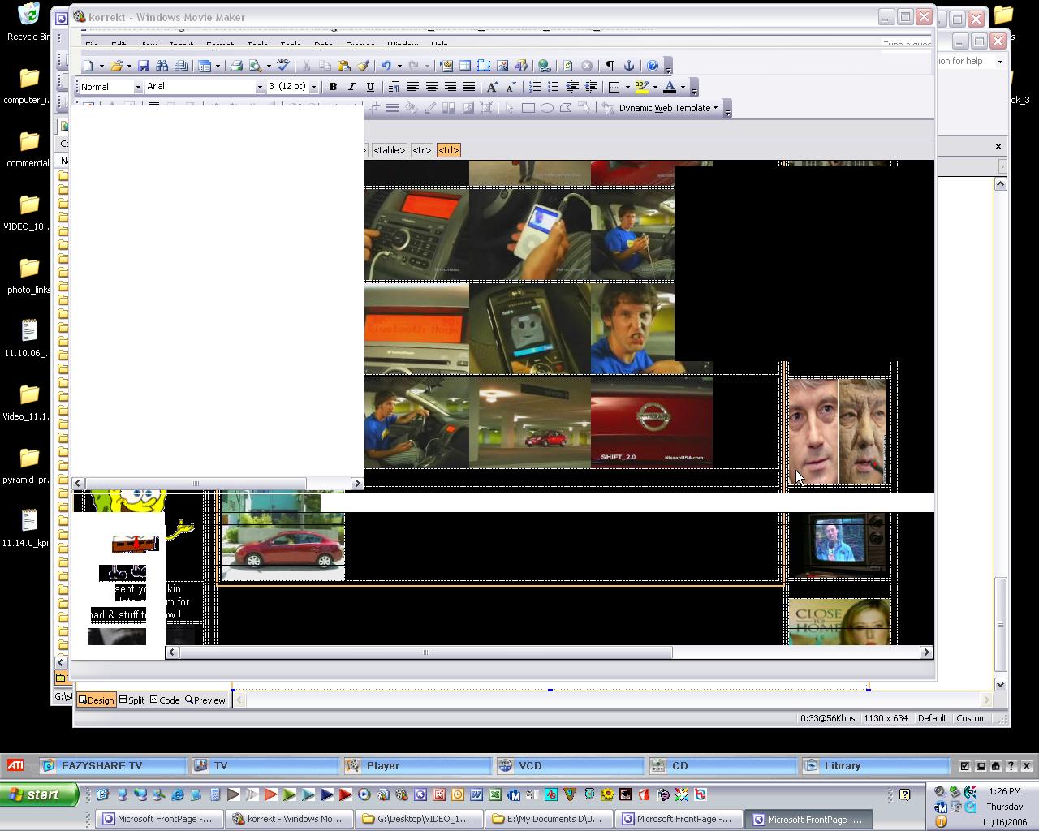This screenshot has height=831, width=1039.
Task: Select the <table> tag in tag selector
Action: click(x=389, y=150)
